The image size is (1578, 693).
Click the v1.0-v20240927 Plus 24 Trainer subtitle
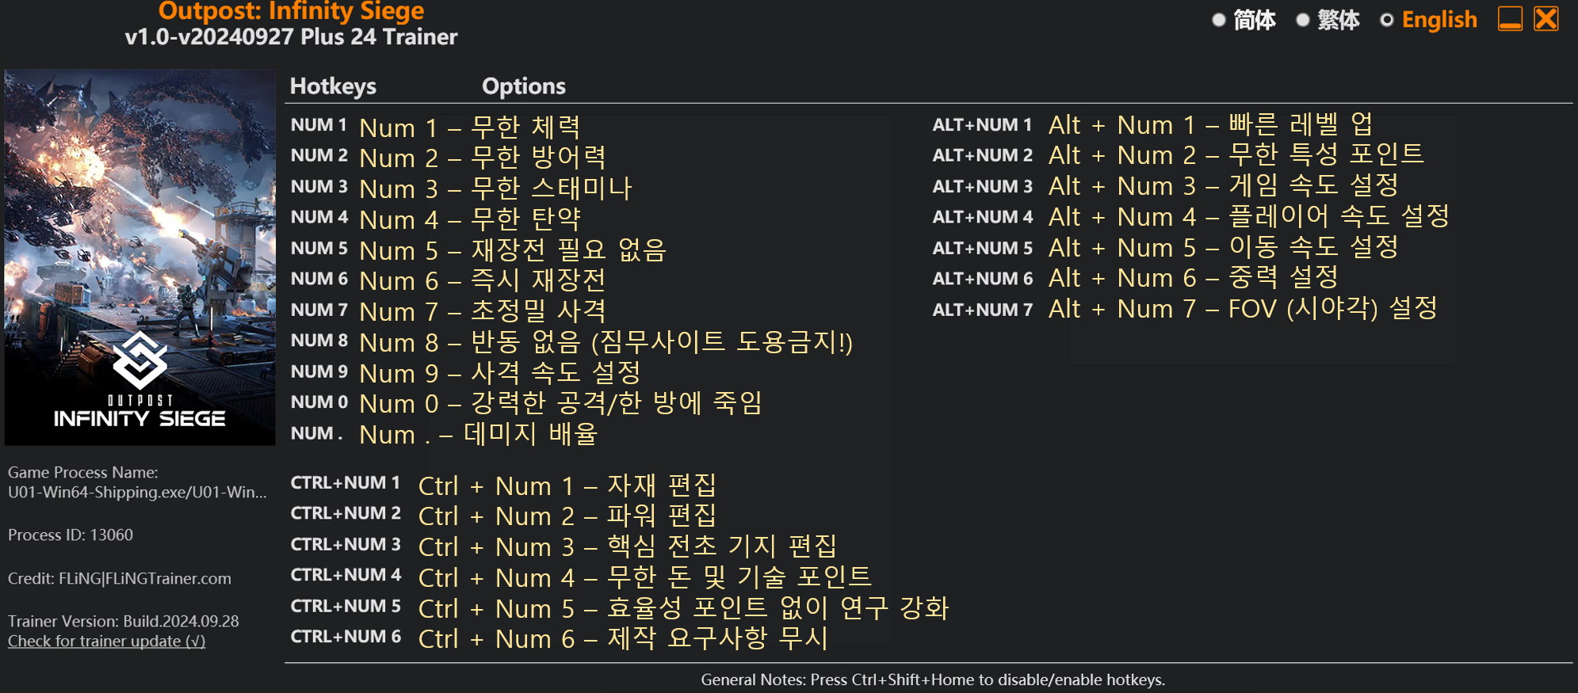(x=291, y=37)
